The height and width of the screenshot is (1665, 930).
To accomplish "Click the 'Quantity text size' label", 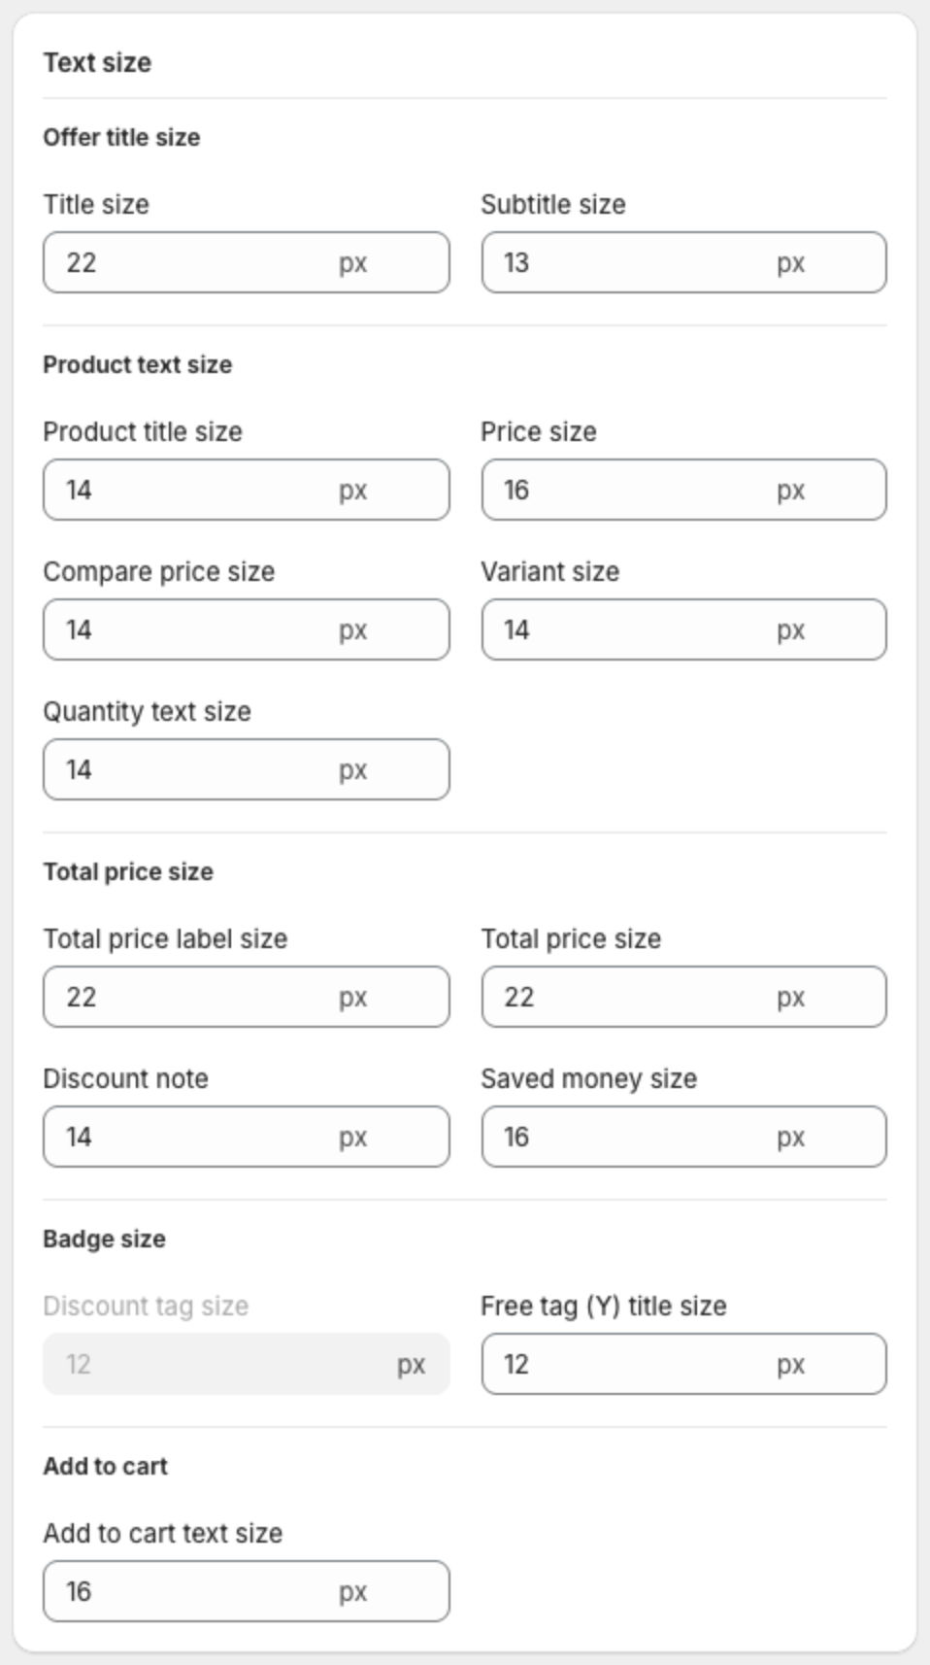I will 148,711.
